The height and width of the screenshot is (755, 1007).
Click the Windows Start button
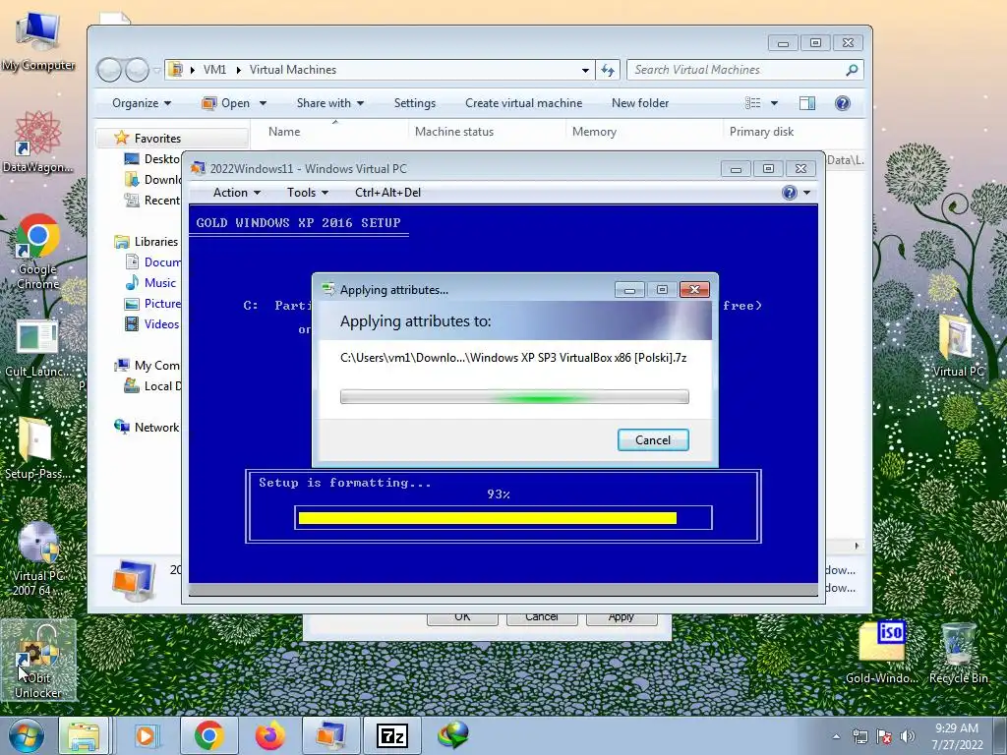click(x=26, y=735)
